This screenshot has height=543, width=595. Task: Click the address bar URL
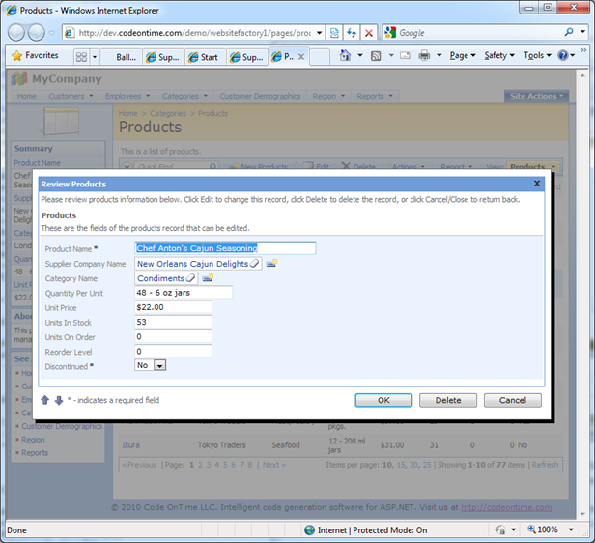[x=195, y=33]
